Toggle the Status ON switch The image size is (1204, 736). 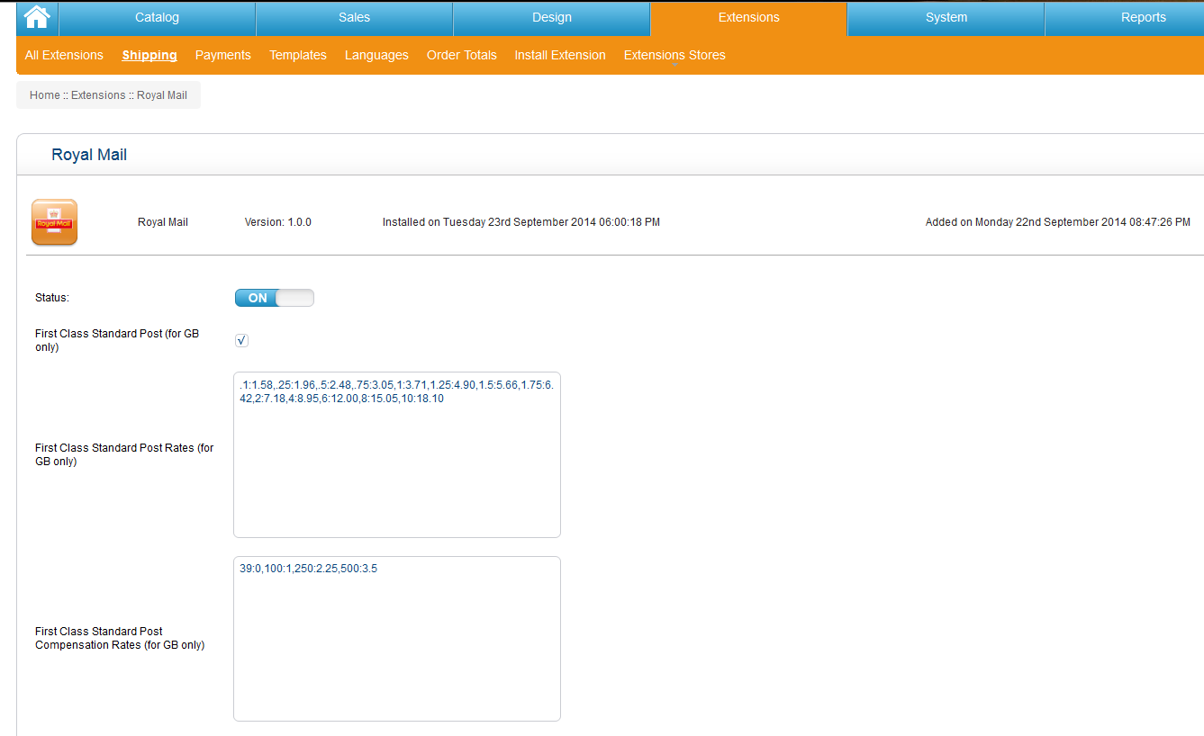(275, 298)
